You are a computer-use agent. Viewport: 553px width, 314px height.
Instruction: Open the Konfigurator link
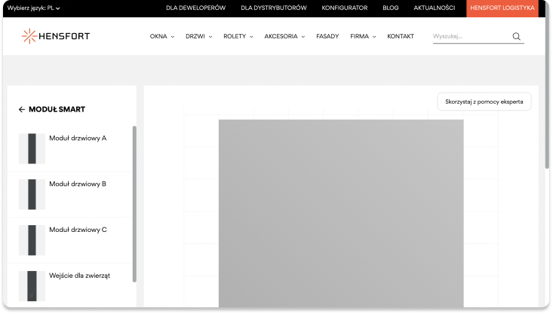point(344,8)
